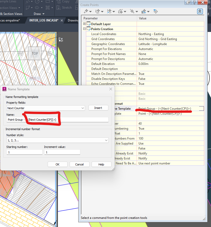211x227 pixels.
Task: Select the Miscellaneous points creation tool
Action: click(87, 11)
